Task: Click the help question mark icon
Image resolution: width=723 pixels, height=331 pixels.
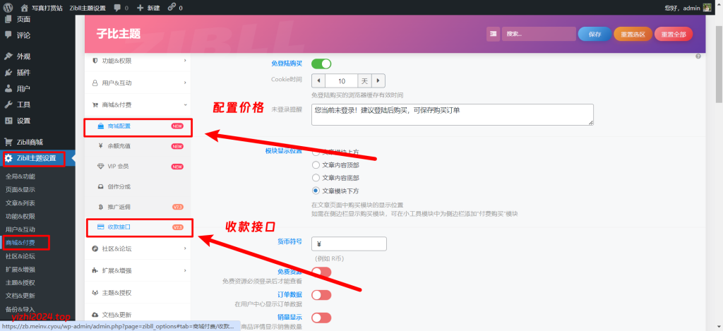Action: 698,56
